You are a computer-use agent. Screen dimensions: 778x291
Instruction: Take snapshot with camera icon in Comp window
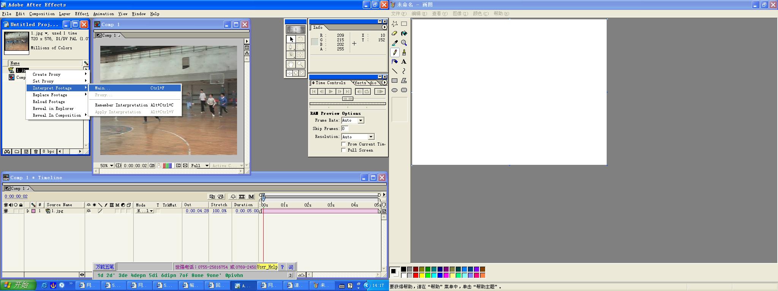152,166
